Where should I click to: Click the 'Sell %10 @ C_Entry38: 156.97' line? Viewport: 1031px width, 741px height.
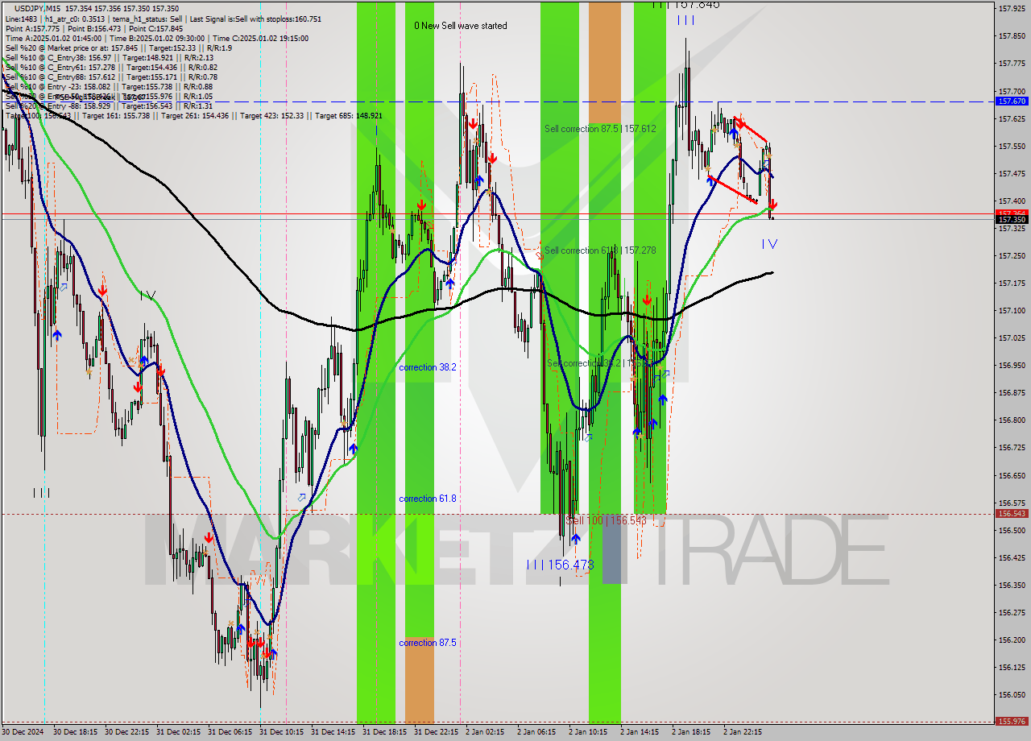pyautogui.click(x=109, y=57)
